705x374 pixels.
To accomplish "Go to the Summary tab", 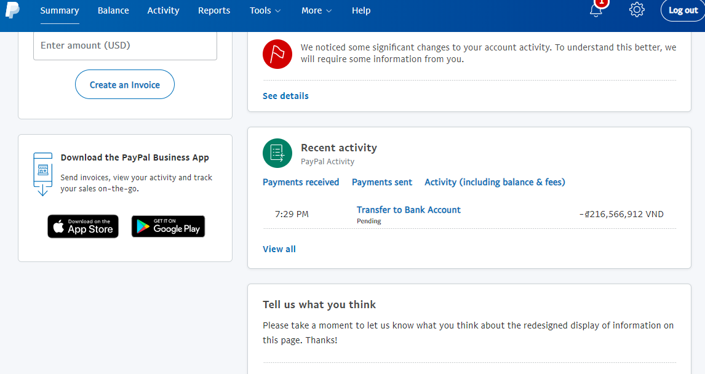I will [x=60, y=10].
